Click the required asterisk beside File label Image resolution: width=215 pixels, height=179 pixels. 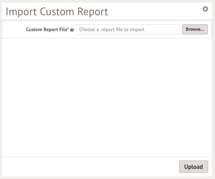pos(68,28)
